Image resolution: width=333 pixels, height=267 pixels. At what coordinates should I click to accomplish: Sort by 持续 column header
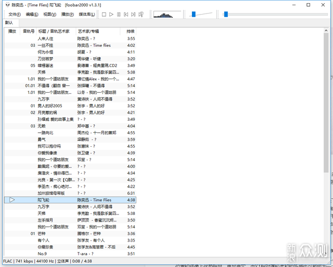[x=128, y=31]
